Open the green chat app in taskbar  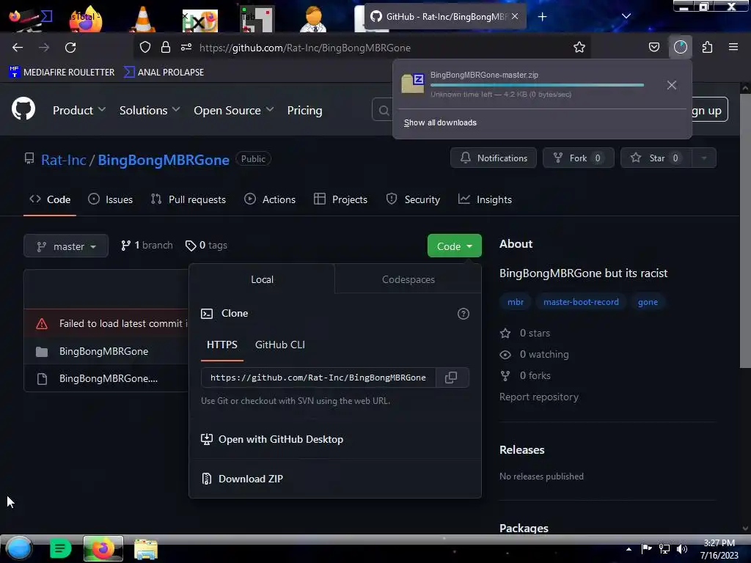point(60,548)
